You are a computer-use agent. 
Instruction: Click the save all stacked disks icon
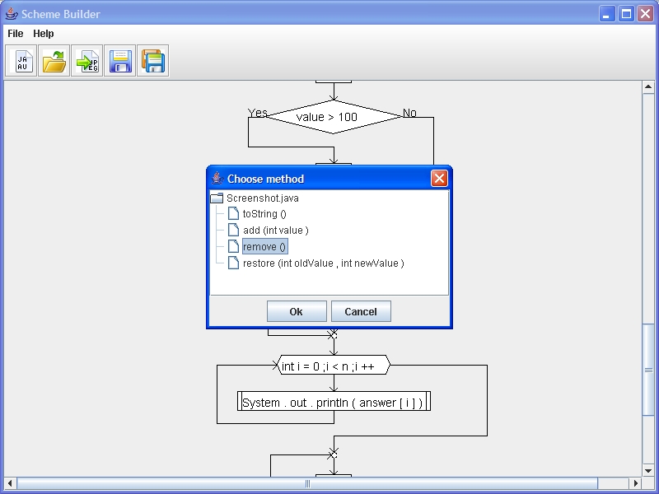click(x=153, y=61)
